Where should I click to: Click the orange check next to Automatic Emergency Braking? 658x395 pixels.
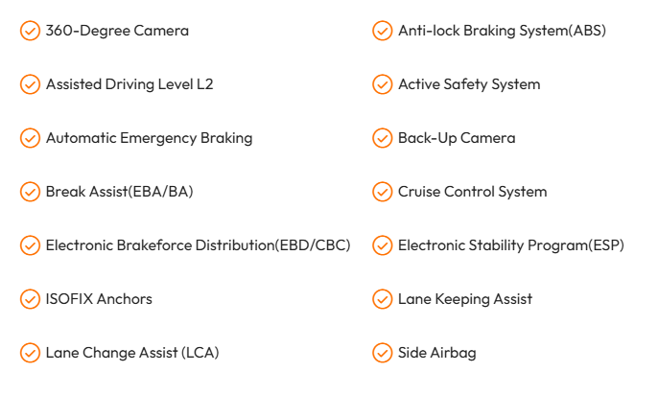click(31, 138)
